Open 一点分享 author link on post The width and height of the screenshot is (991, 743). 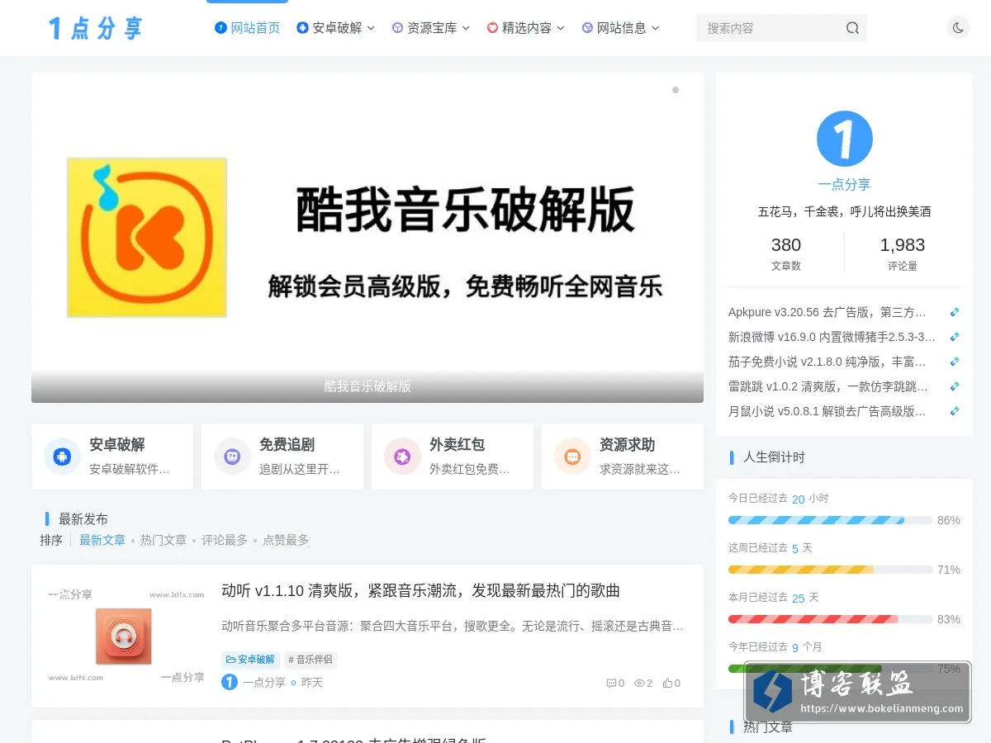click(x=264, y=683)
